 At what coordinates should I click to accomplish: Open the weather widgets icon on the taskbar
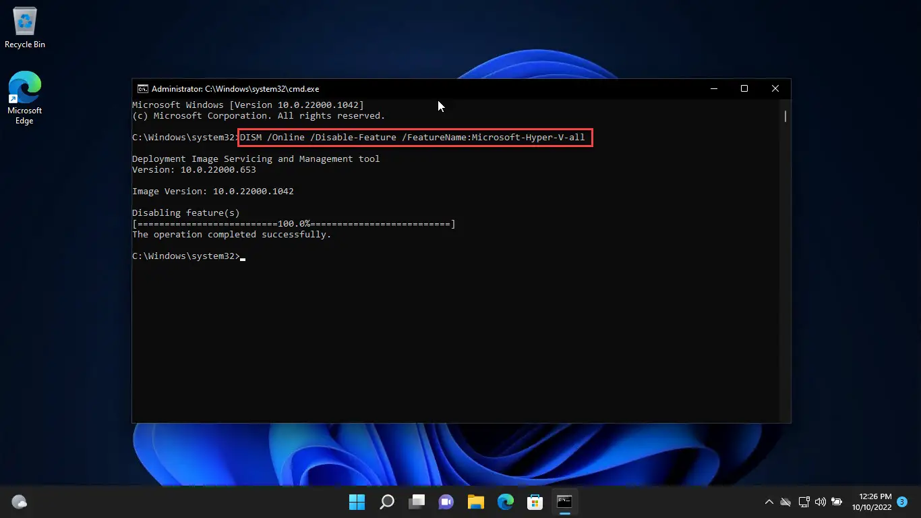pyautogui.click(x=19, y=502)
